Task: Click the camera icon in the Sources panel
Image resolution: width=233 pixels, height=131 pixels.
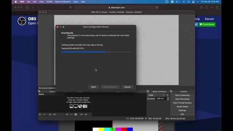Action: tap(85, 106)
